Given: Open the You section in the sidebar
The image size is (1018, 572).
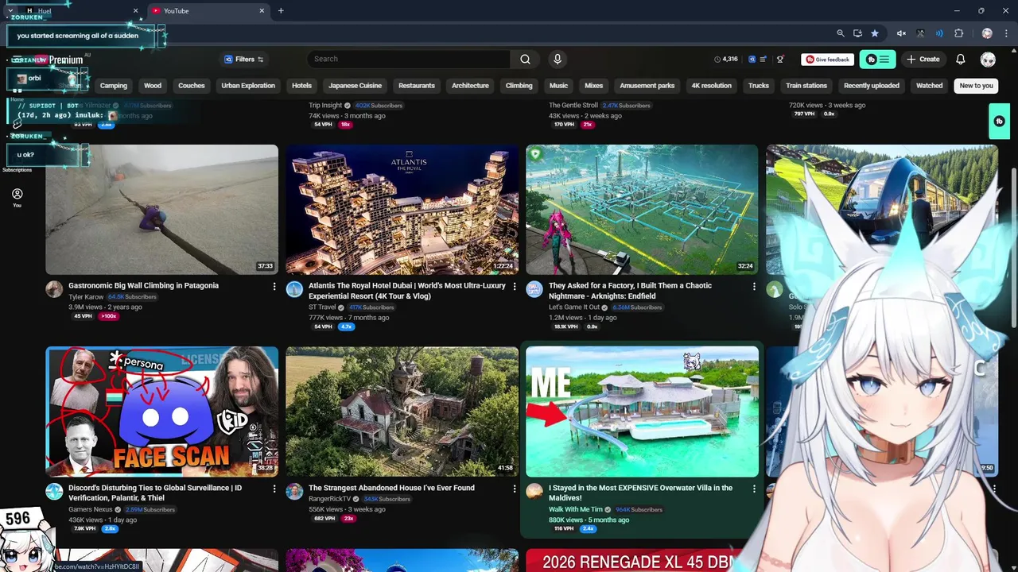Looking at the screenshot, I should [17, 198].
